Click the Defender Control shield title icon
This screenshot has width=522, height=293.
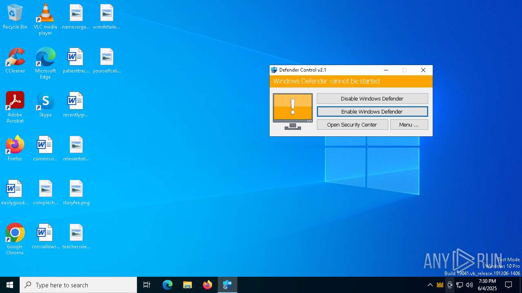click(274, 70)
